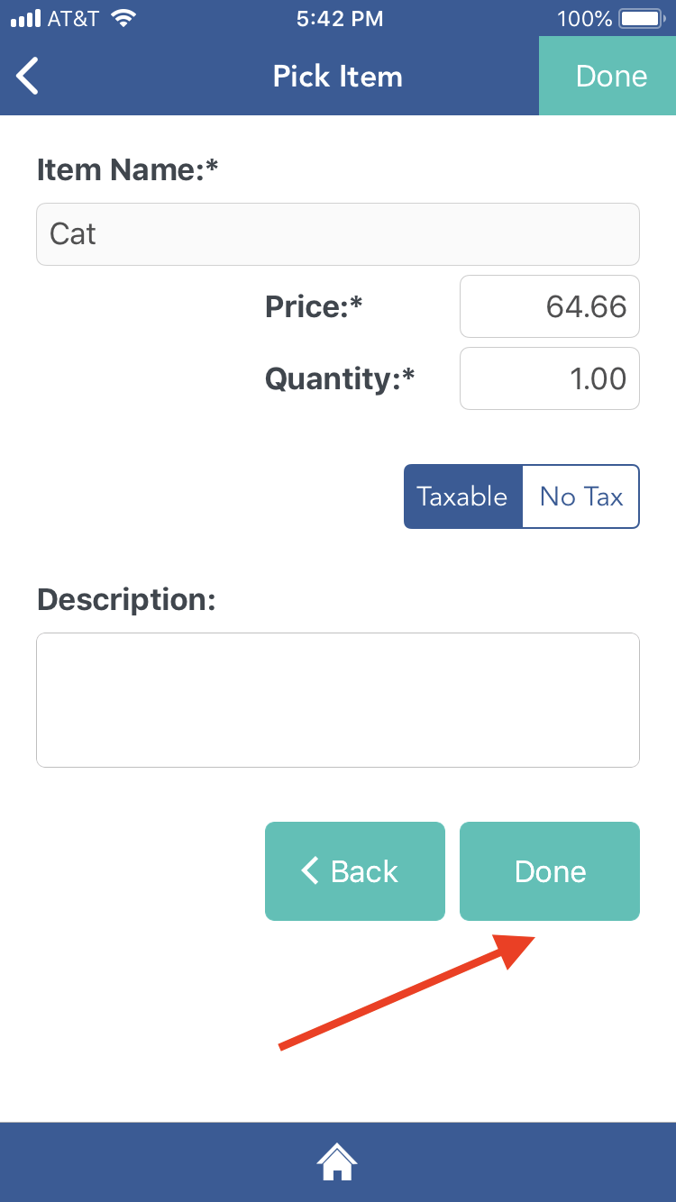Edit the Price field showing 64.66
Viewport: 676px width, 1202px height.
[550, 306]
